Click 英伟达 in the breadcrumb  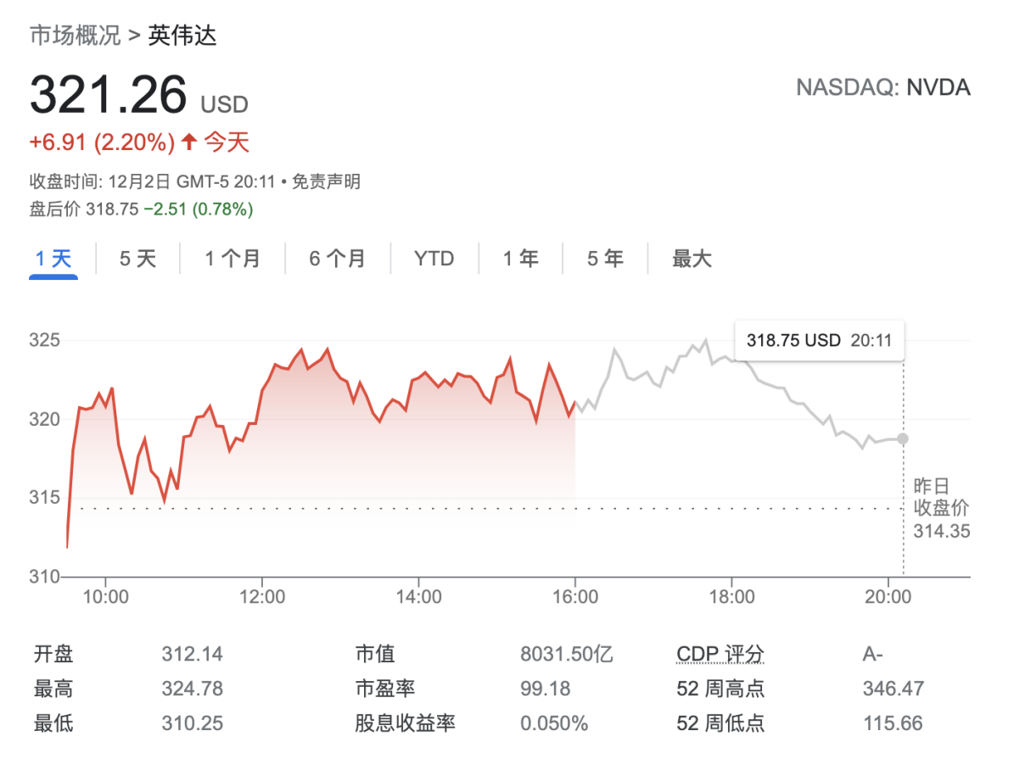pos(182,36)
